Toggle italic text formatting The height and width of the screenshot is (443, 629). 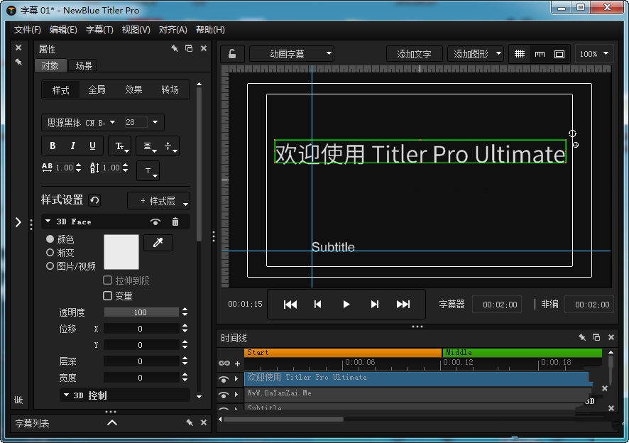pyautogui.click(x=72, y=146)
